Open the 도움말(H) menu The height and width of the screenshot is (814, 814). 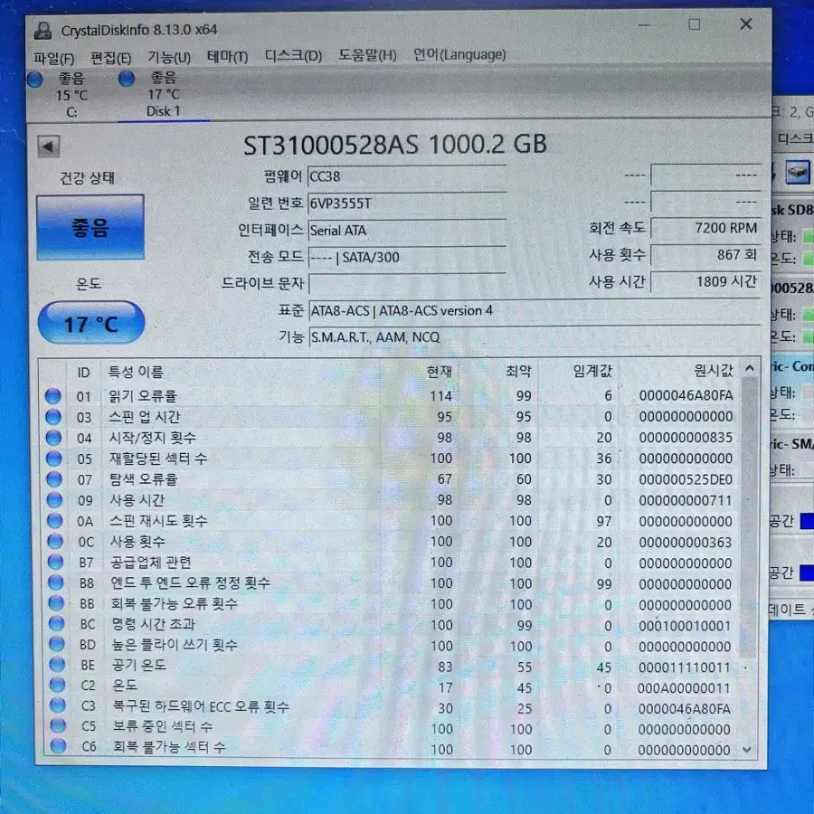point(367,55)
